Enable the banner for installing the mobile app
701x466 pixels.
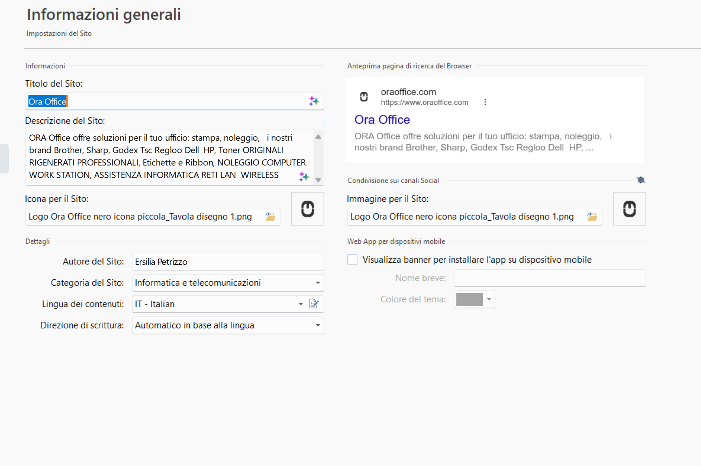click(352, 260)
